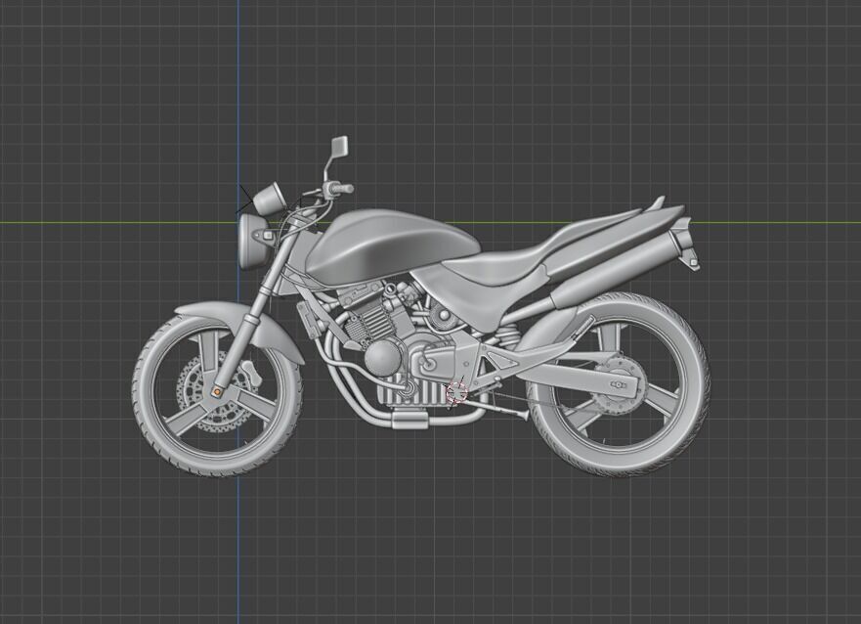Select the rear sprocket hub
The image size is (861, 624).
(x=618, y=384)
